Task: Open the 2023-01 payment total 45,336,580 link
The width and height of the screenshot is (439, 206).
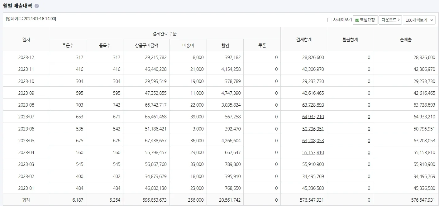Action: (313, 188)
